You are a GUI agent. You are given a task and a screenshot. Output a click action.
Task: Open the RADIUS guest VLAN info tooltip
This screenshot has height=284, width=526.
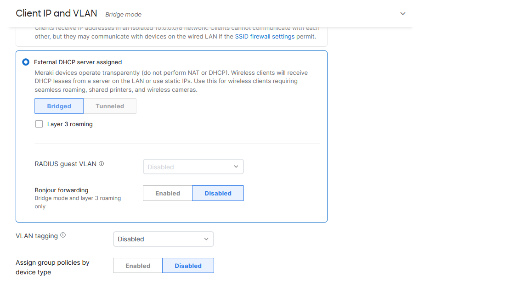pyautogui.click(x=101, y=163)
